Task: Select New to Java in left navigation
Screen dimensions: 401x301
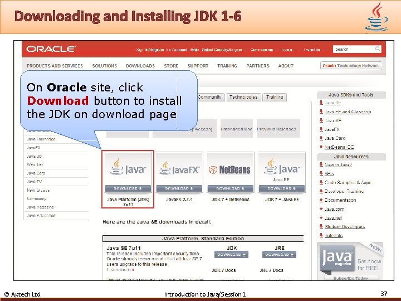Action: [x=38, y=190]
